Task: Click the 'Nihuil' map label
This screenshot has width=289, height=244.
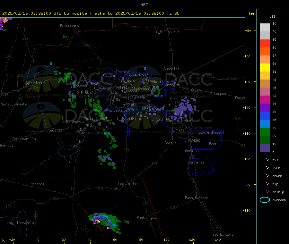Action: pos(76,146)
